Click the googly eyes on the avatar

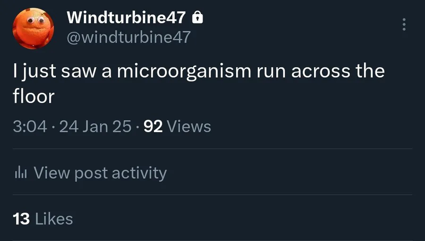pyautogui.click(x=35, y=20)
